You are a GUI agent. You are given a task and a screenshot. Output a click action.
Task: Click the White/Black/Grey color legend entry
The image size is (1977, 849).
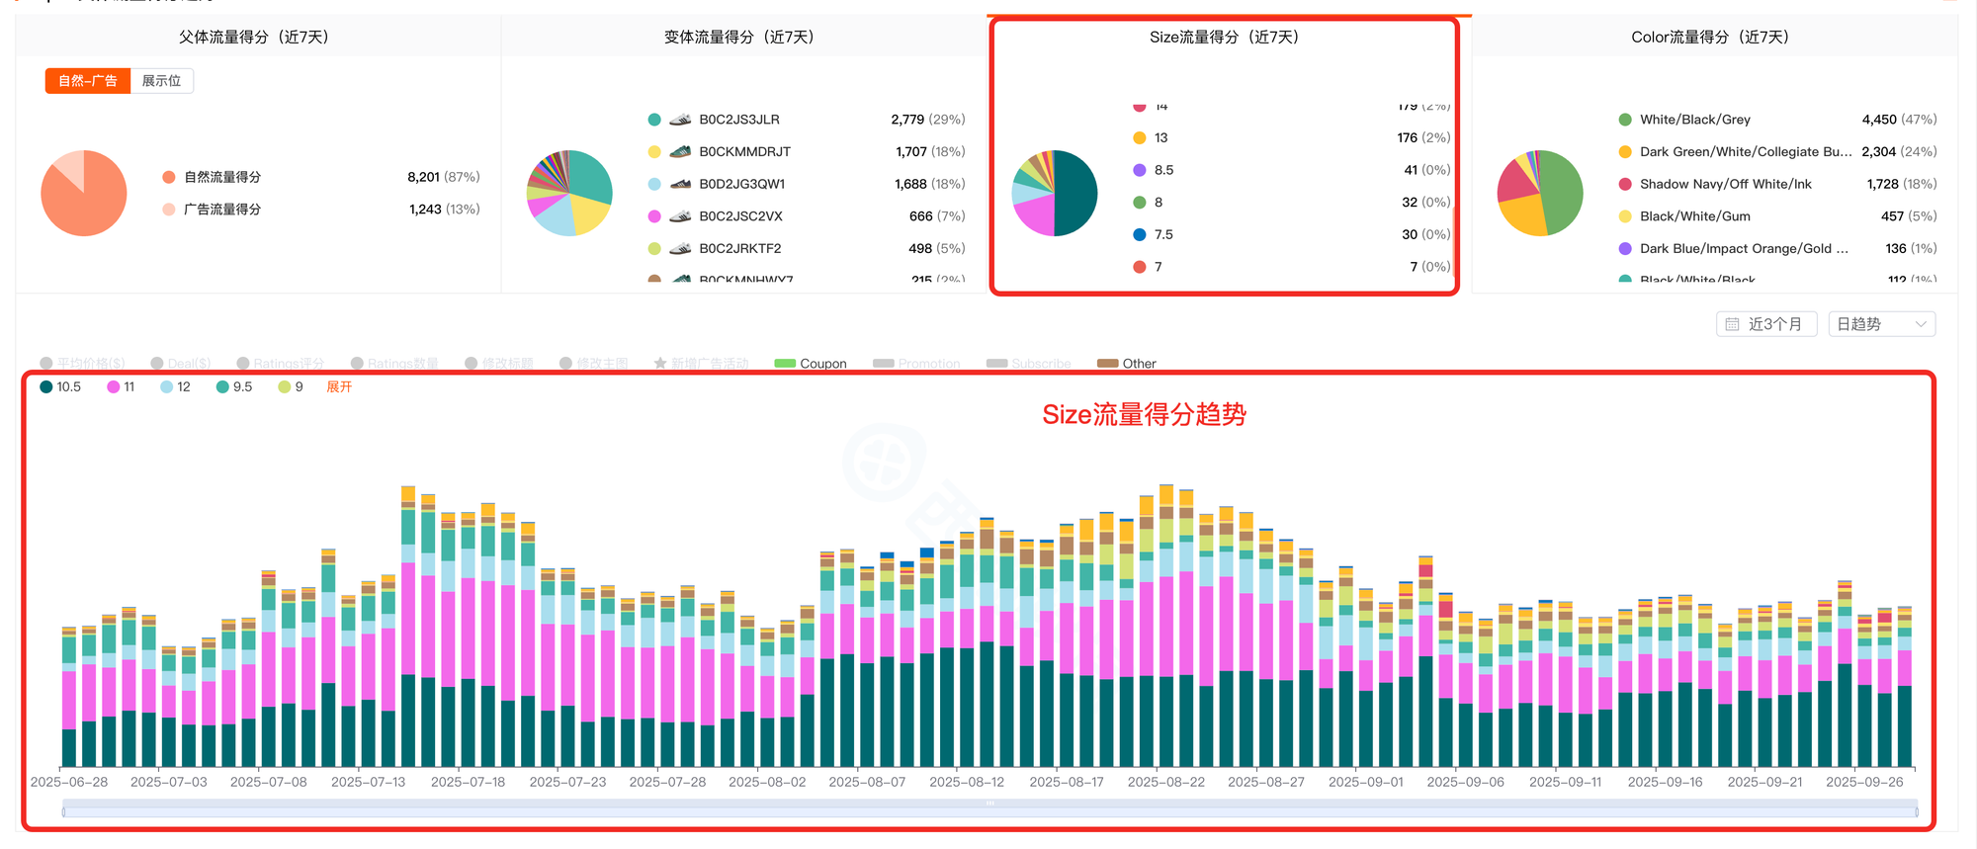tap(1694, 120)
